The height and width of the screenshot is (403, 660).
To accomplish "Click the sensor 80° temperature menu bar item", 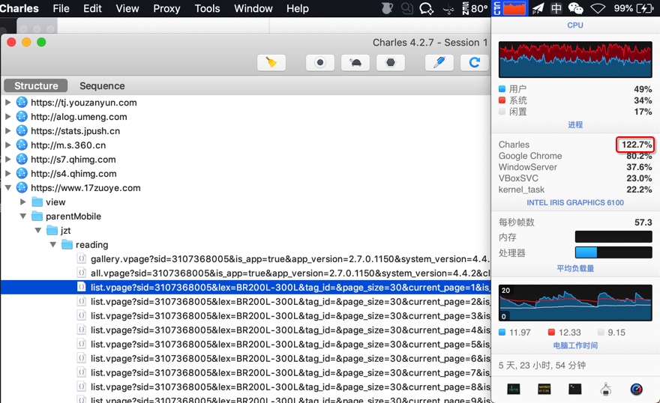I will [x=475, y=8].
